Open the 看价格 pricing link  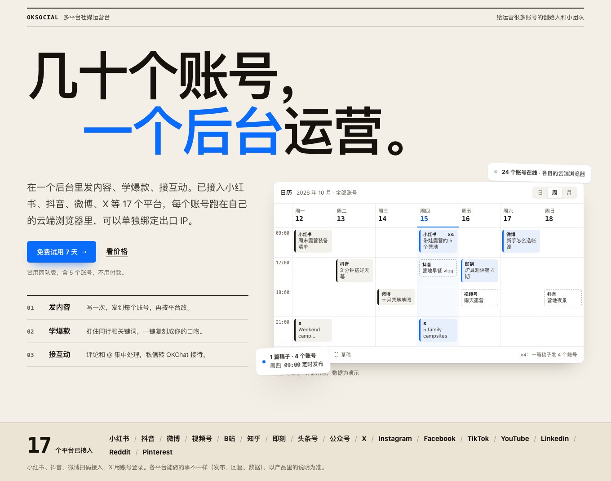pyautogui.click(x=117, y=252)
